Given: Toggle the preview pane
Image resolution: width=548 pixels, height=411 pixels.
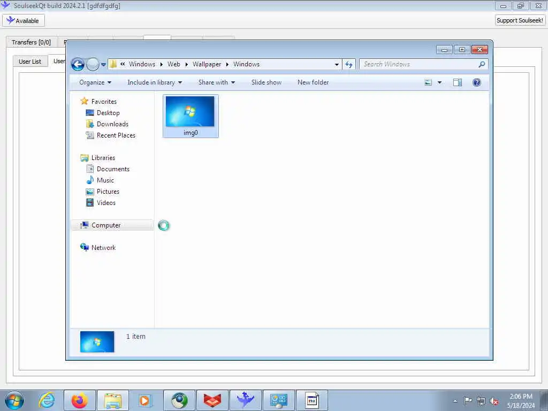Looking at the screenshot, I should [x=458, y=82].
